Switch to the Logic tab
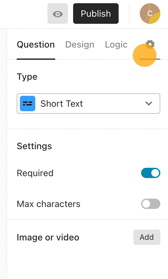The image size is (168, 279). point(116,44)
